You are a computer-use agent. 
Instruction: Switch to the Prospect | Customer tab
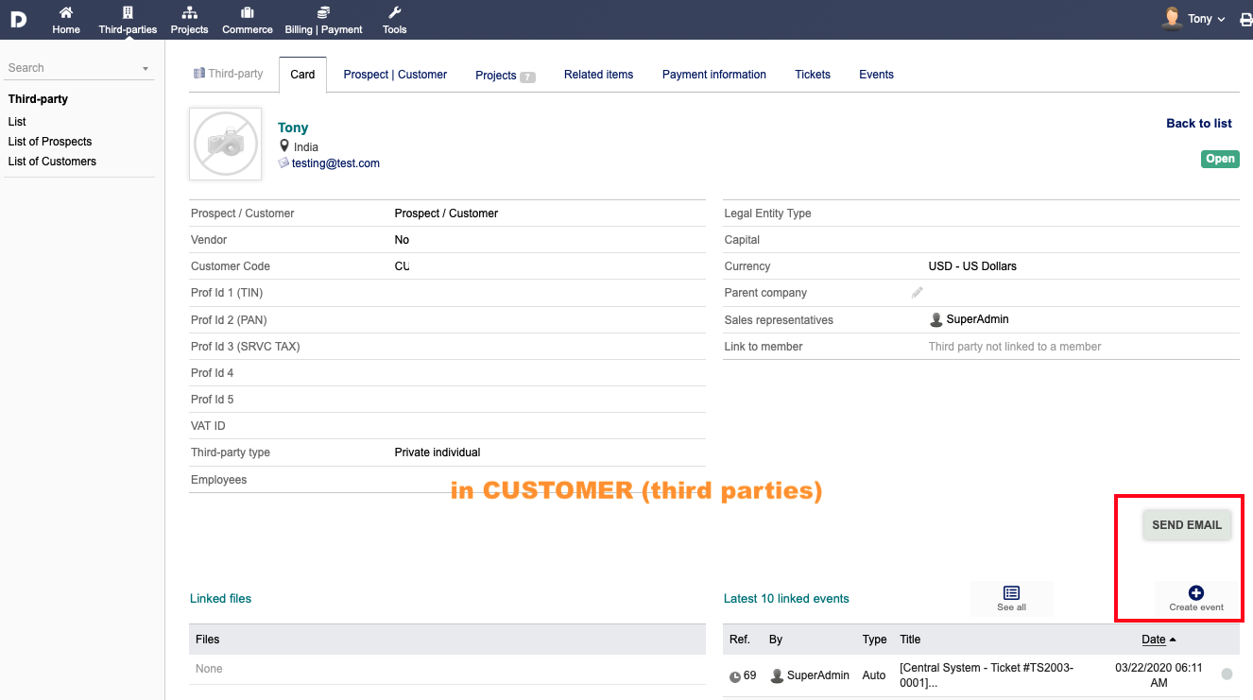click(x=395, y=75)
